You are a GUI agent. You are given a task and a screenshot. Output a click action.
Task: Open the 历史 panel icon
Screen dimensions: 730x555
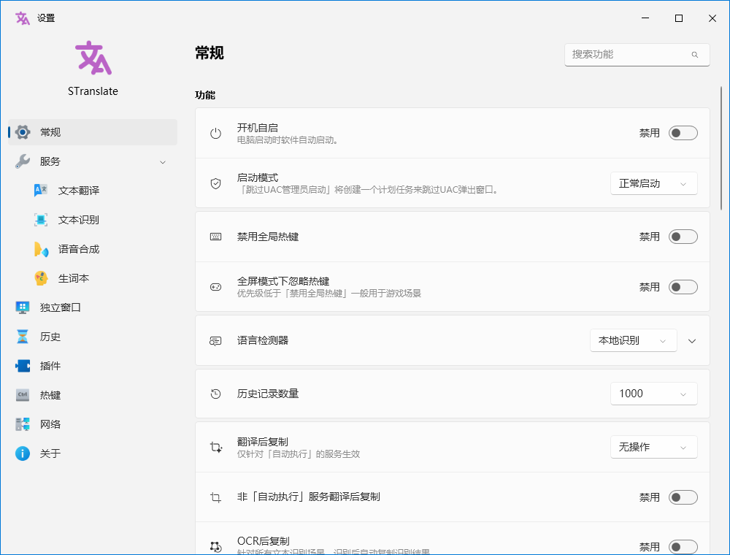point(21,337)
